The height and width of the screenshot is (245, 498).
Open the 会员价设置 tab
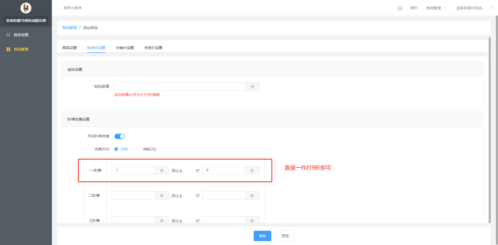coord(153,48)
